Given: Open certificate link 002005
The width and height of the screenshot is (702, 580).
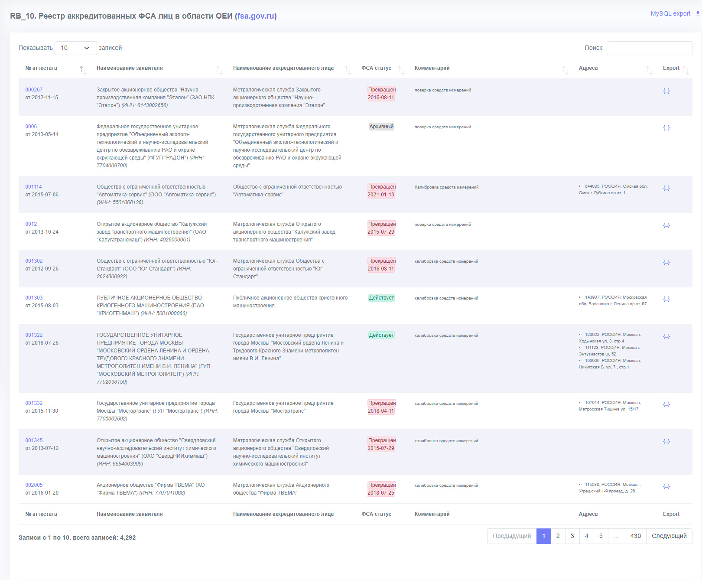Looking at the screenshot, I should pos(34,485).
